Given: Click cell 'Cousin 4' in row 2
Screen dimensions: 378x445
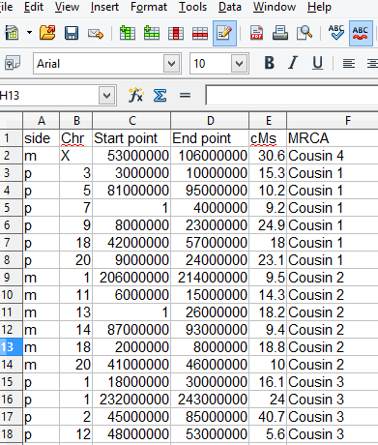Looking at the screenshot, I should 333,156.
